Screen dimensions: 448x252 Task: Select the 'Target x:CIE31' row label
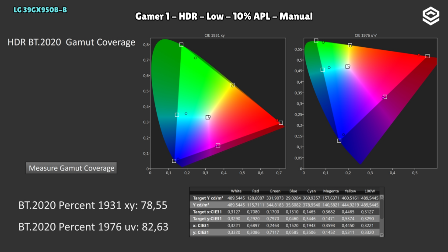(207, 212)
